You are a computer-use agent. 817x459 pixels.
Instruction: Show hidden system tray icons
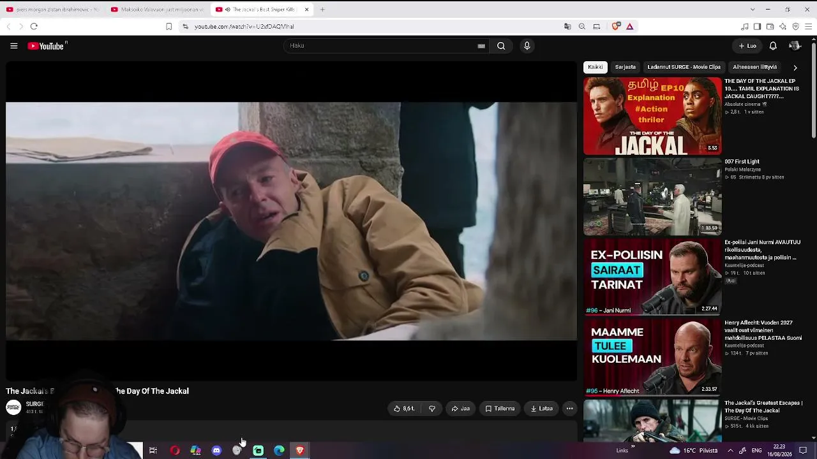click(730, 451)
